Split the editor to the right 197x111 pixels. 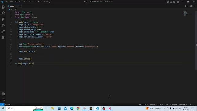pos(191,6)
